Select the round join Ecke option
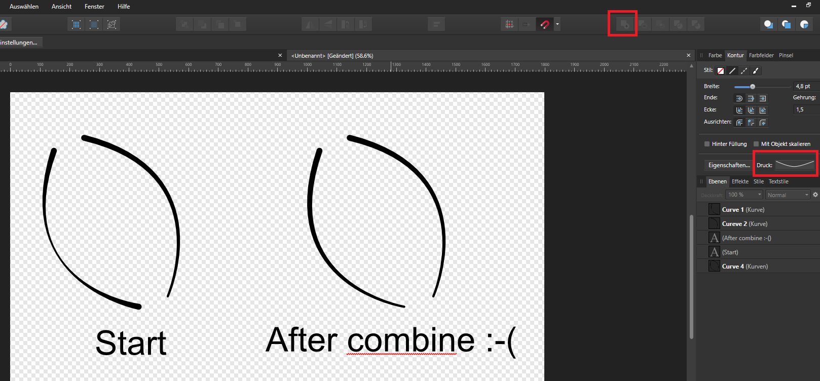 pyautogui.click(x=739, y=110)
